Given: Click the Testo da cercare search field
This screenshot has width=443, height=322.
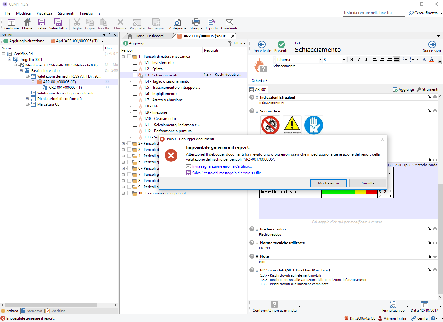Looking at the screenshot, I should (x=373, y=13).
